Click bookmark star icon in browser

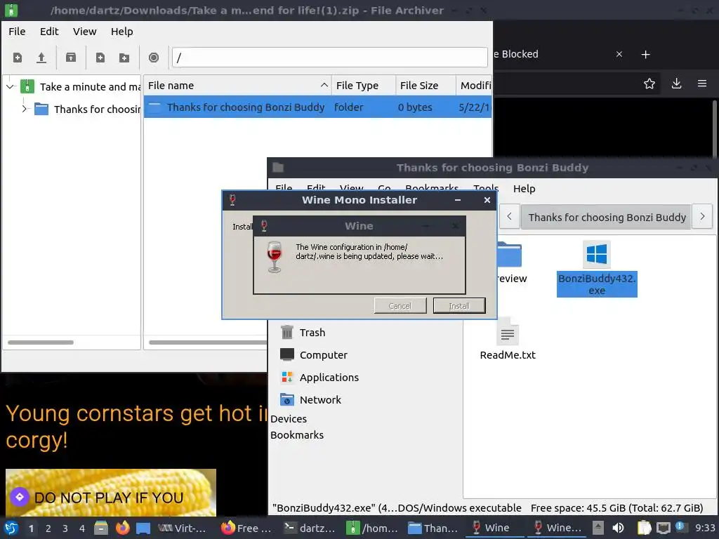[649, 84]
